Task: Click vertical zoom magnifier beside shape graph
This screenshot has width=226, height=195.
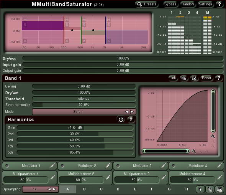Action: coord(213,136)
